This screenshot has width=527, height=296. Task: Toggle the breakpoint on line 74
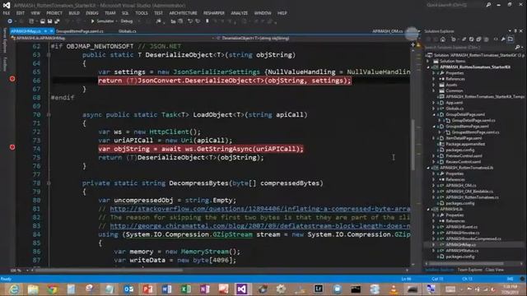coord(12,147)
